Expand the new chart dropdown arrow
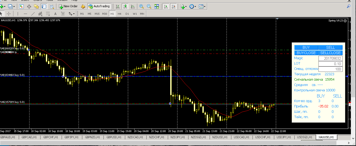The image size is (356, 146). (5, 6)
